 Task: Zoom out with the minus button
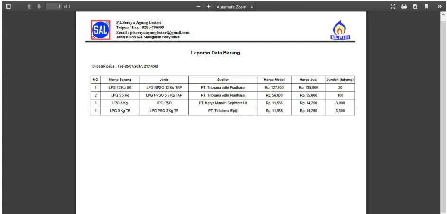pyautogui.click(x=199, y=6)
